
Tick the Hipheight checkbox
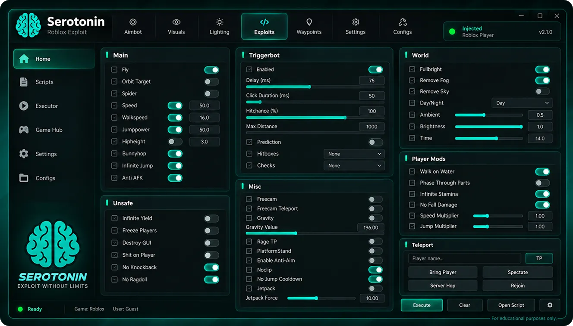click(114, 141)
